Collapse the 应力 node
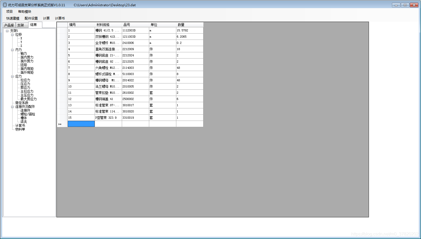This screenshot has width=421, height=239. [12, 76]
